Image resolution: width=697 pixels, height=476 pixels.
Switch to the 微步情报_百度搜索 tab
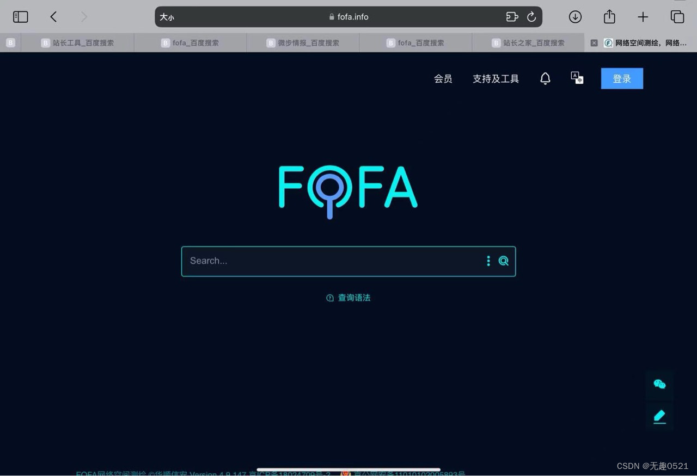click(x=303, y=43)
